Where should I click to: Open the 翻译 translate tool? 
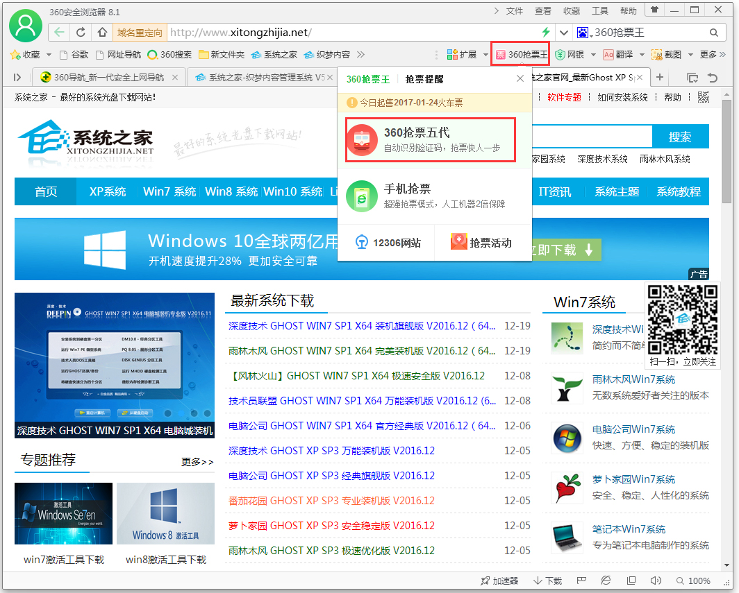point(618,55)
